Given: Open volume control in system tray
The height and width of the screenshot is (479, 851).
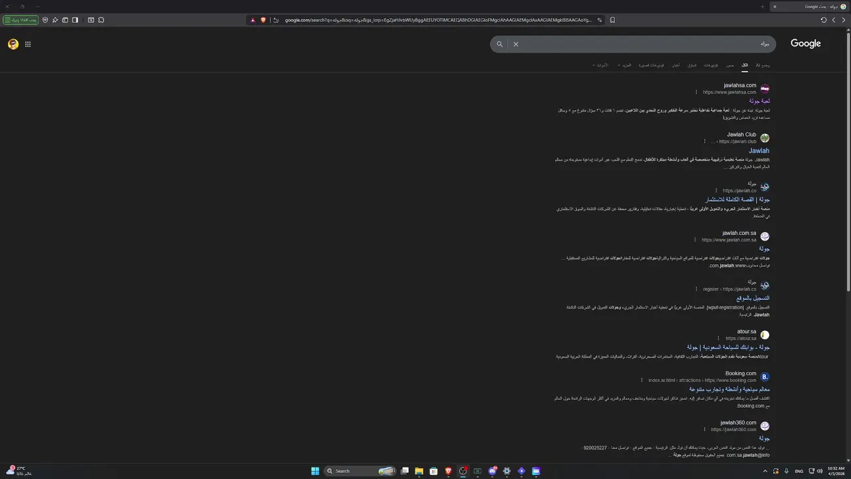Looking at the screenshot, I should 819,471.
